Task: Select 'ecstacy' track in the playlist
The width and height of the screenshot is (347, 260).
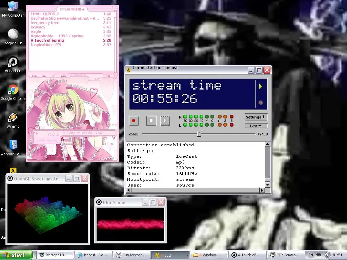Action: [71, 27]
